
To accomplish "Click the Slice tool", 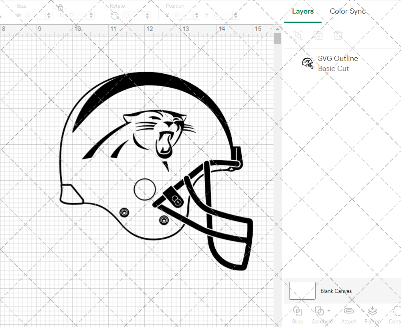I will pyautogui.click(x=297, y=315).
